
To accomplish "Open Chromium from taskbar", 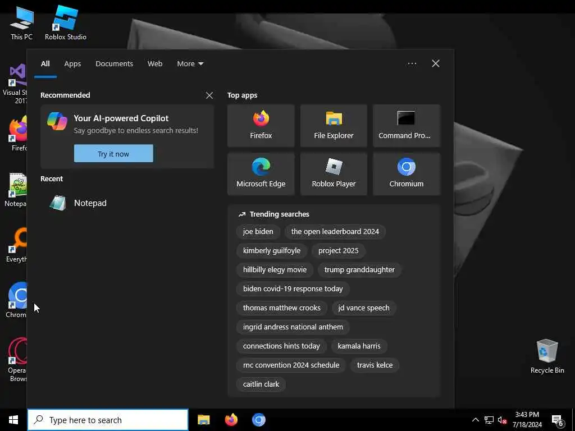I will (x=258, y=420).
